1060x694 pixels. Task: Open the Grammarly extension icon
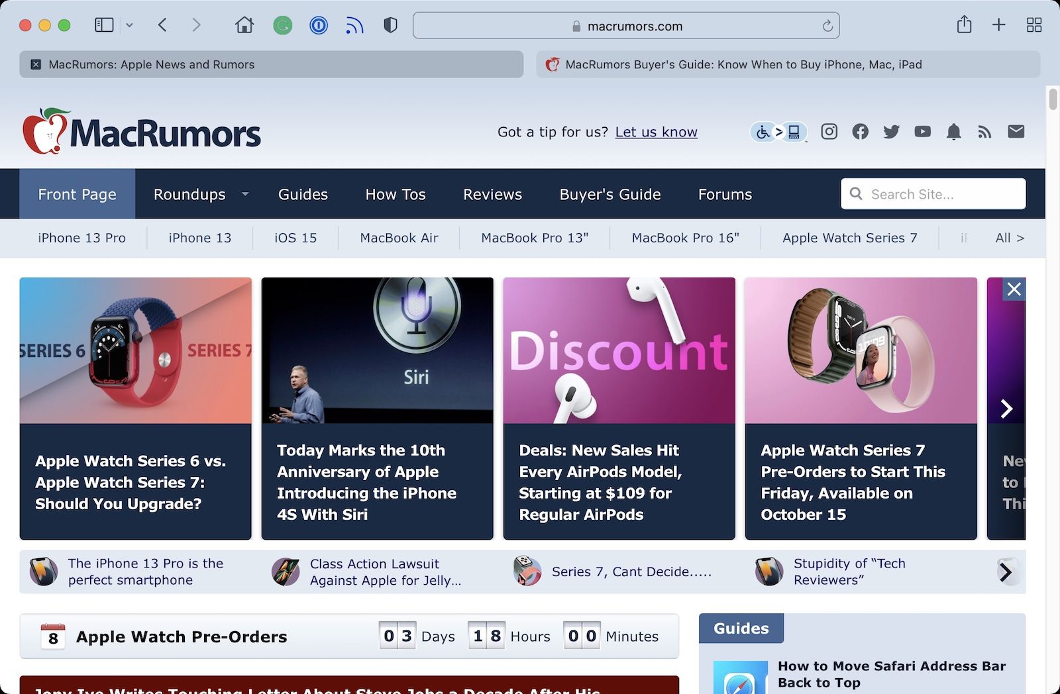pyautogui.click(x=283, y=26)
